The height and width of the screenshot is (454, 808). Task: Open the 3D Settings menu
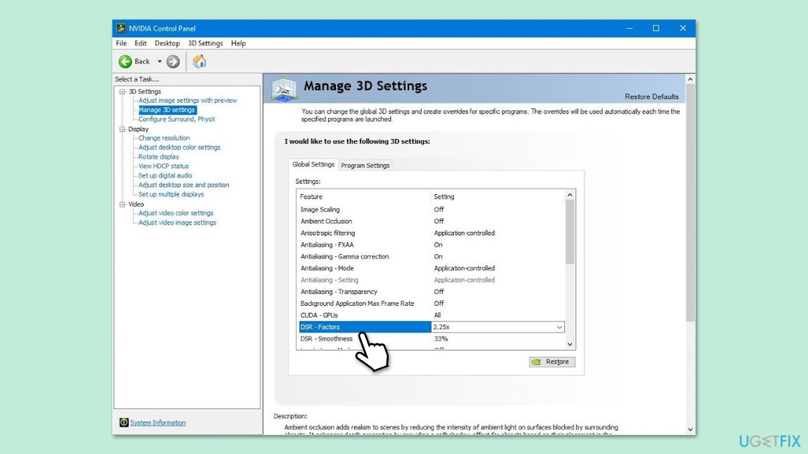coord(205,44)
